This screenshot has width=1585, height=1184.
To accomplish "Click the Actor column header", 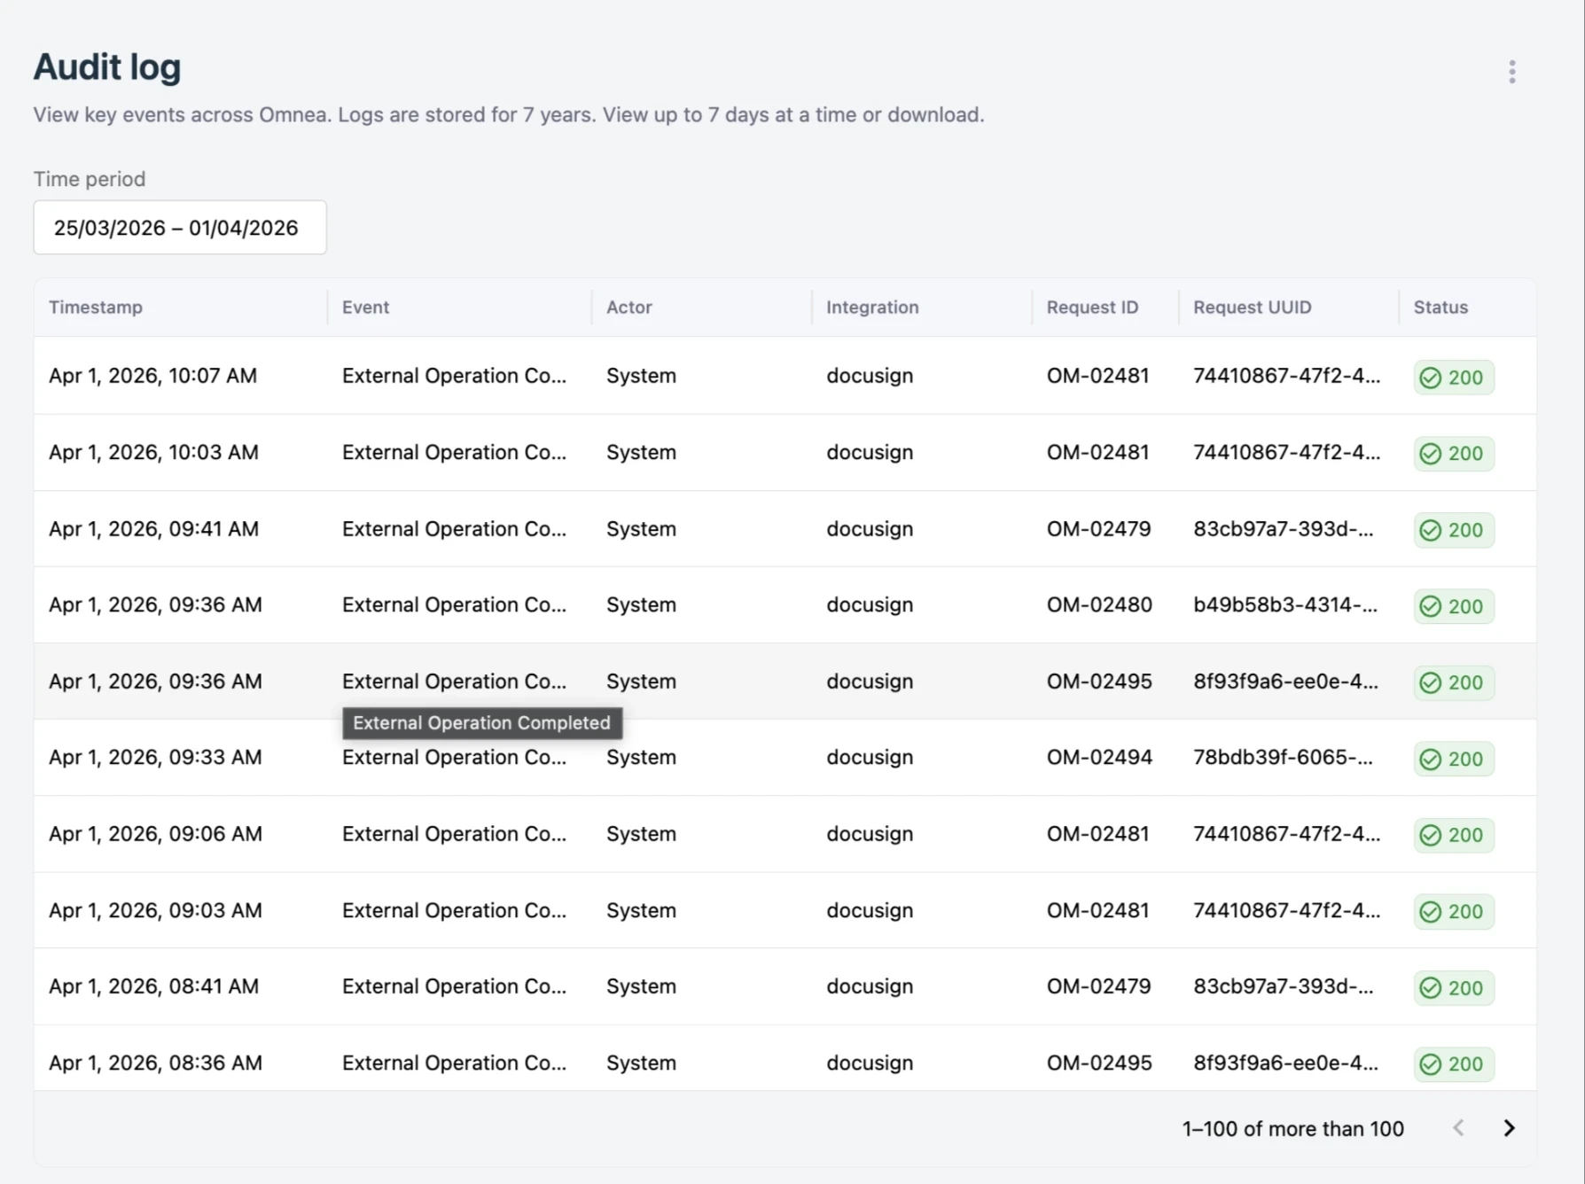I will [x=629, y=308].
